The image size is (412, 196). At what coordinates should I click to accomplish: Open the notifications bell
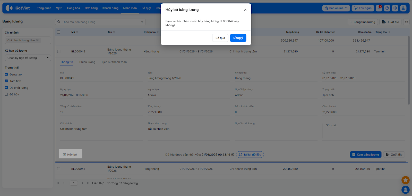coord(379,8)
